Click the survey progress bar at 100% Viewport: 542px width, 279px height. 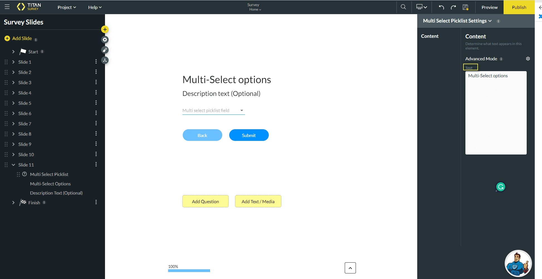pos(189,270)
